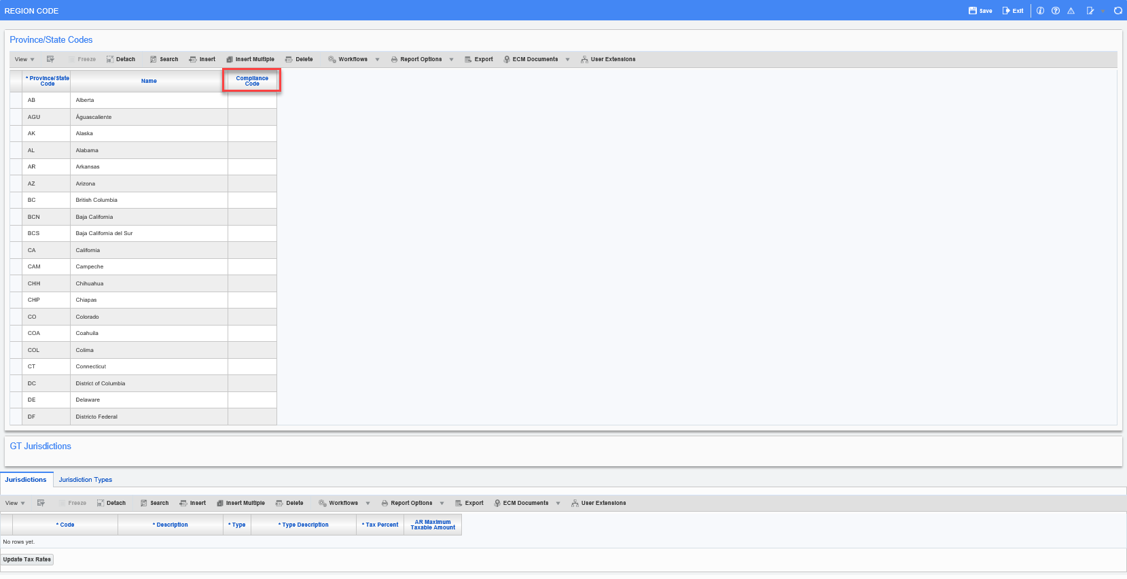Click the Update Tax Rates button
Image resolution: width=1127 pixels, height=579 pixels.
pyautogui.click(x=27, y=559)
